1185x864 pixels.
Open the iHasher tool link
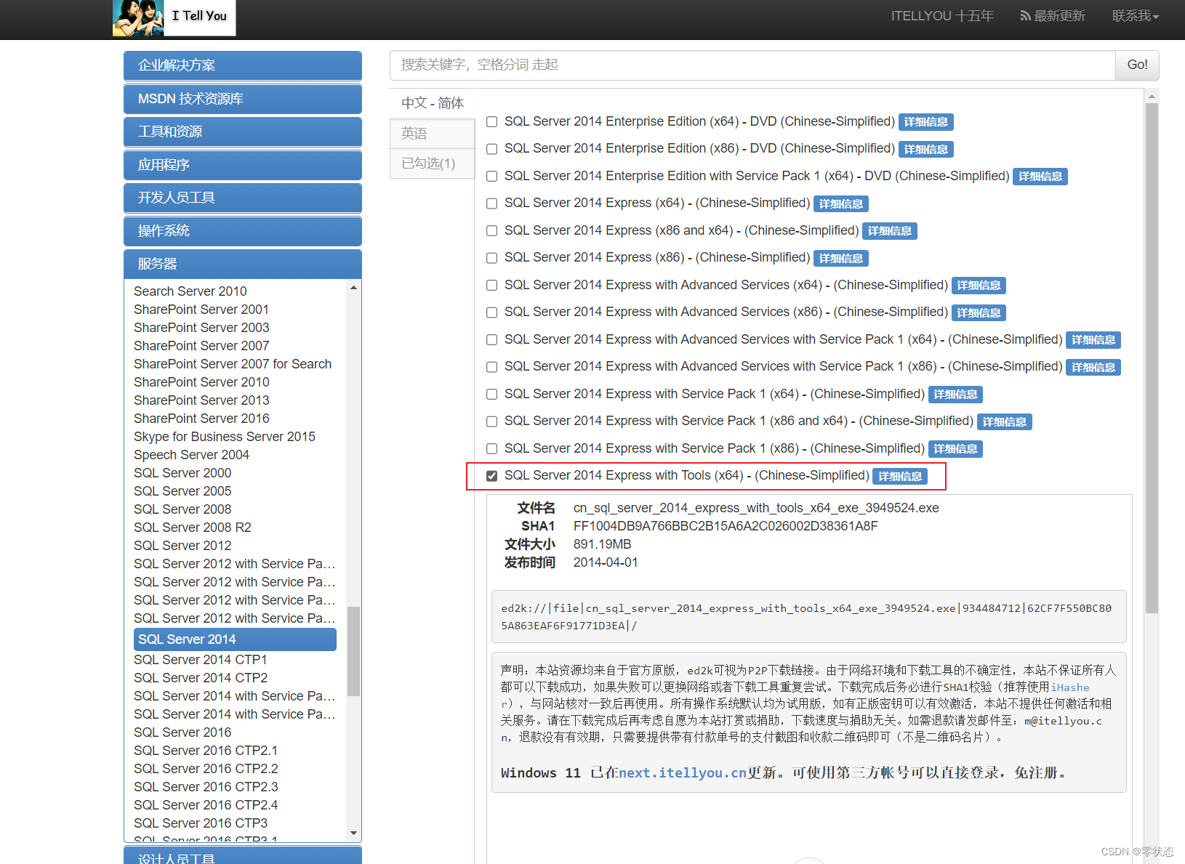[1070, 687]
